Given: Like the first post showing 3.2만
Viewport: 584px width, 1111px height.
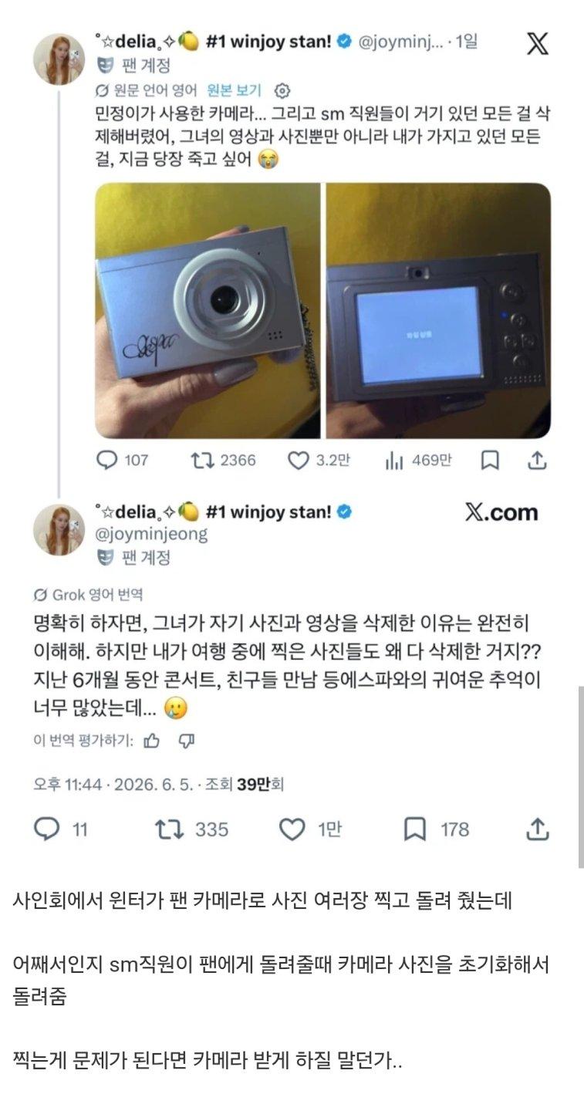Looking at the screenshot, I should (298, 461).
